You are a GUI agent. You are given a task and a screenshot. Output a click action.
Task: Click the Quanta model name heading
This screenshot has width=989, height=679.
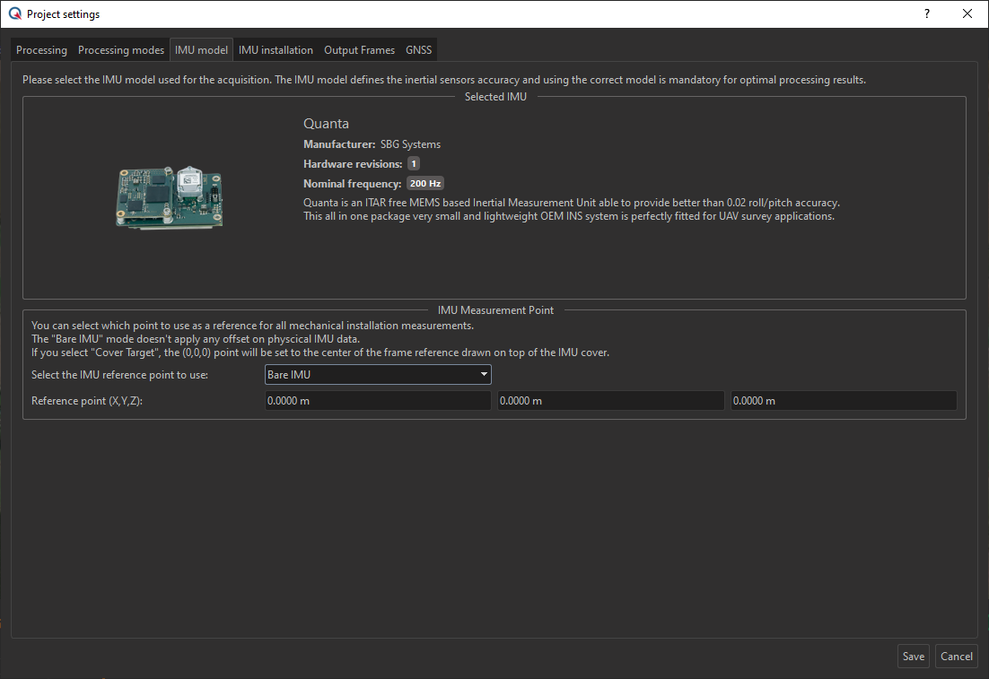pyautogui.click(x=326, y=124)
